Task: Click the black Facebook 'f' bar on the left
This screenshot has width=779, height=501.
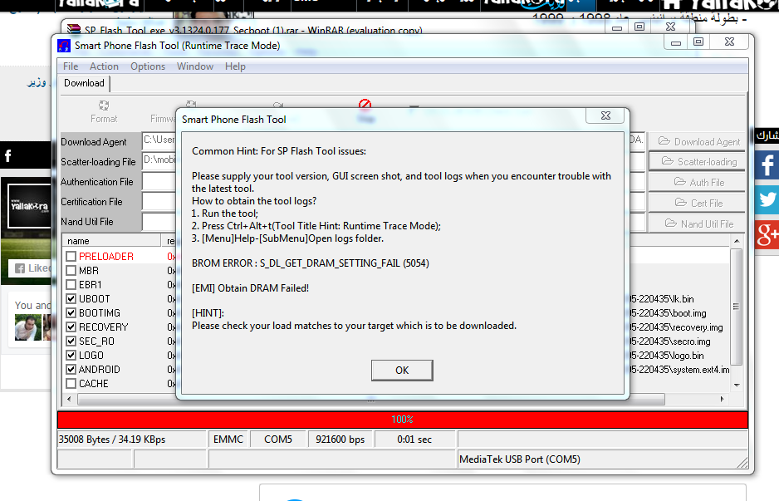Action: tap(26, 156)
